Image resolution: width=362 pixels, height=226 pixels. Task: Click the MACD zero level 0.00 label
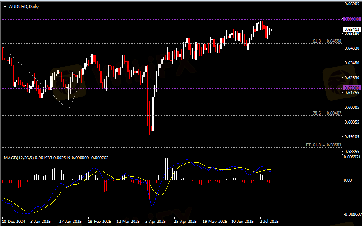click(348, 180)
